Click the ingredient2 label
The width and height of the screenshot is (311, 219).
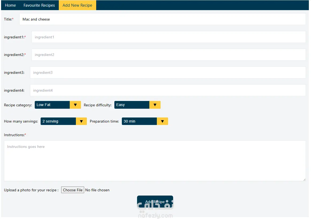[15, 55]
